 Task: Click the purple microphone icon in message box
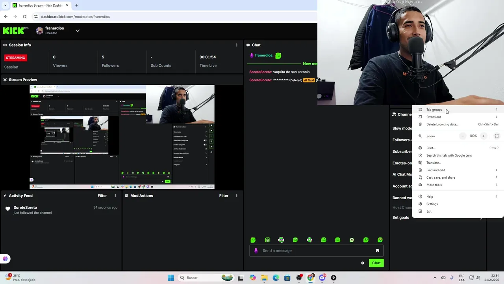(x=256, y=250)
